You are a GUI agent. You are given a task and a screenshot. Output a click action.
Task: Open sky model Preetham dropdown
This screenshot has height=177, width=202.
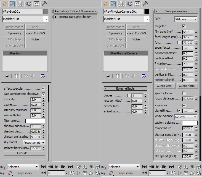pyautogui.click(x=34, y=143)
